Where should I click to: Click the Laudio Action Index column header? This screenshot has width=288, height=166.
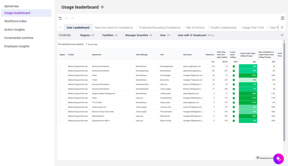(248, 54)
